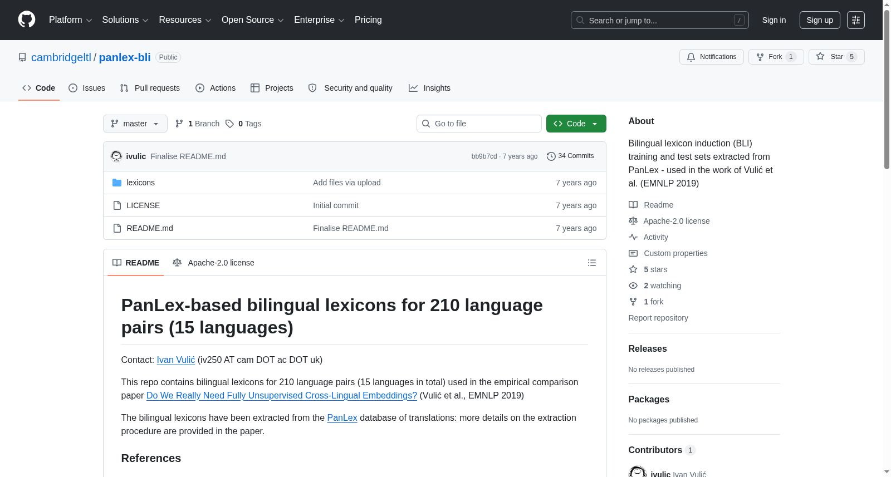Click the license scale icon in About
This screenshot has height=477, width=891.
633,221
